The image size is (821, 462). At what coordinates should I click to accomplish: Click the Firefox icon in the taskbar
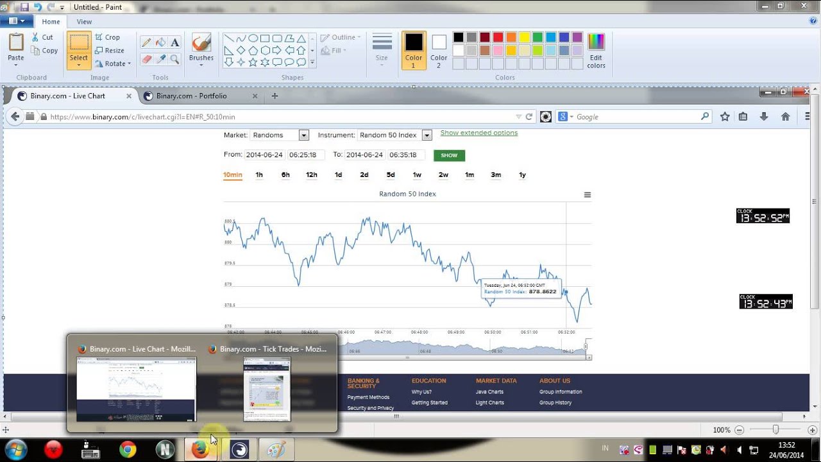200,450
